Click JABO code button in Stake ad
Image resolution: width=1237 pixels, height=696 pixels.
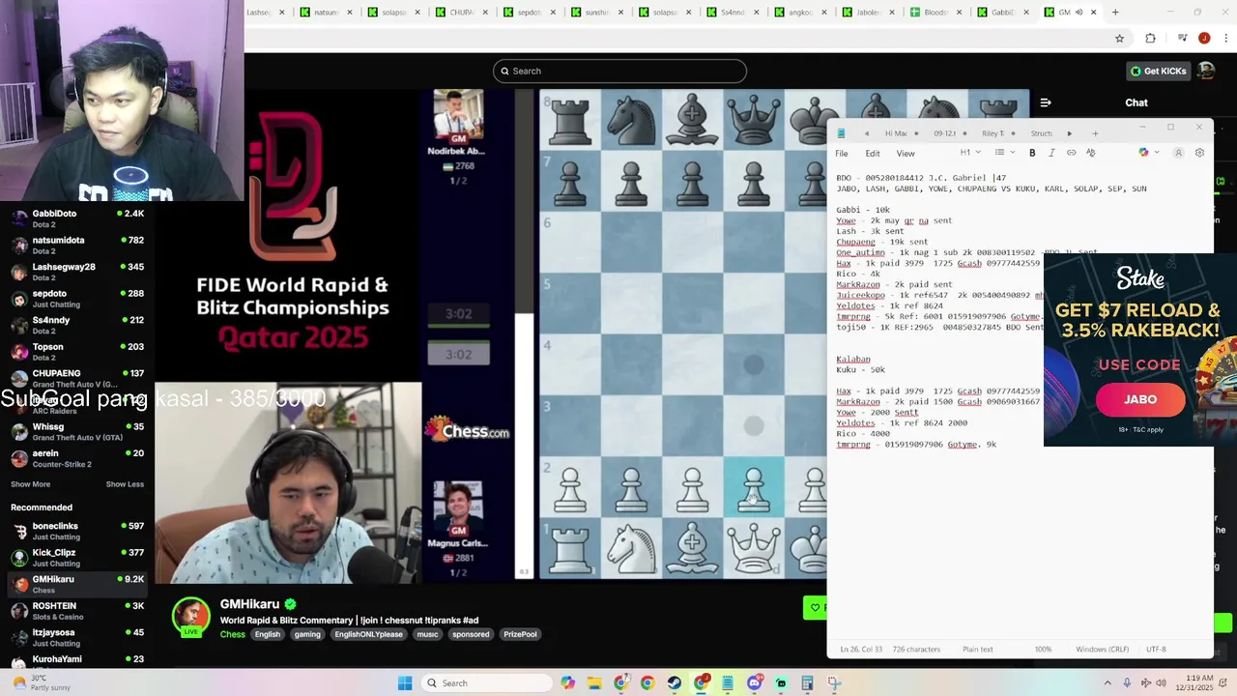point(1140,399)
